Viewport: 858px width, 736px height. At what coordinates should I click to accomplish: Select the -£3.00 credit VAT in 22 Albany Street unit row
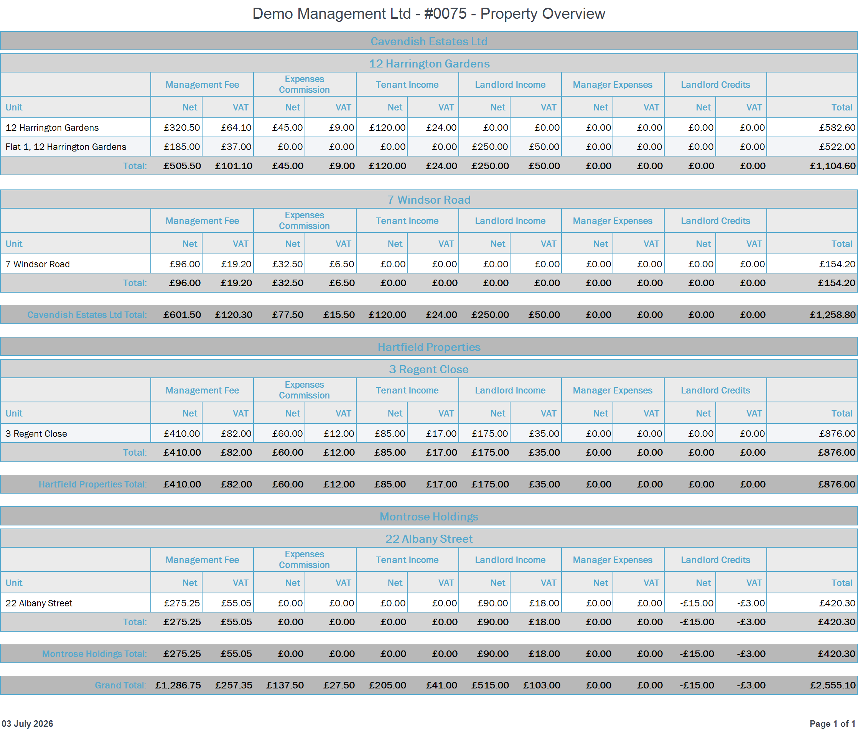(751, 603)
